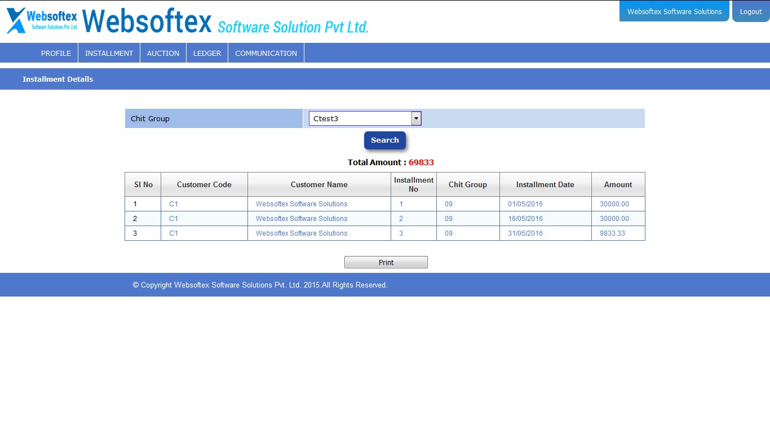Open the COMMUNICATION menu
The height and width of the screenshot is (433, 770).
tap(266, 53)
